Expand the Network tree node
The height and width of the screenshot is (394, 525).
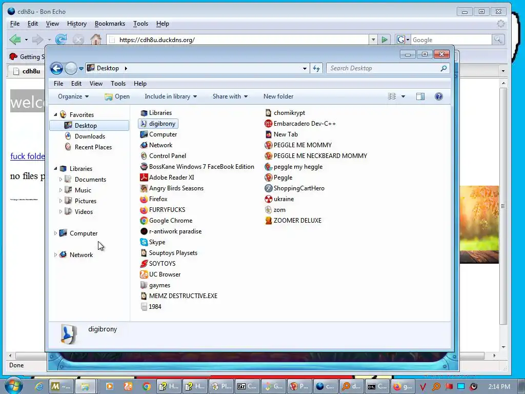[55, 254]
